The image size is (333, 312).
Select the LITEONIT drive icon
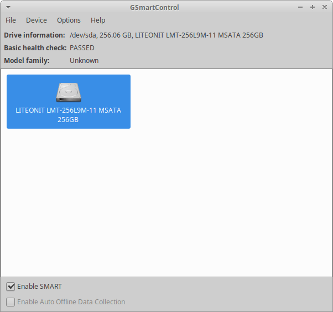click(x=69, y=92)
